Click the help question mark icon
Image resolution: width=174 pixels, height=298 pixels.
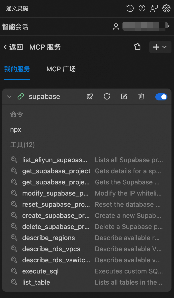(142, 8)
